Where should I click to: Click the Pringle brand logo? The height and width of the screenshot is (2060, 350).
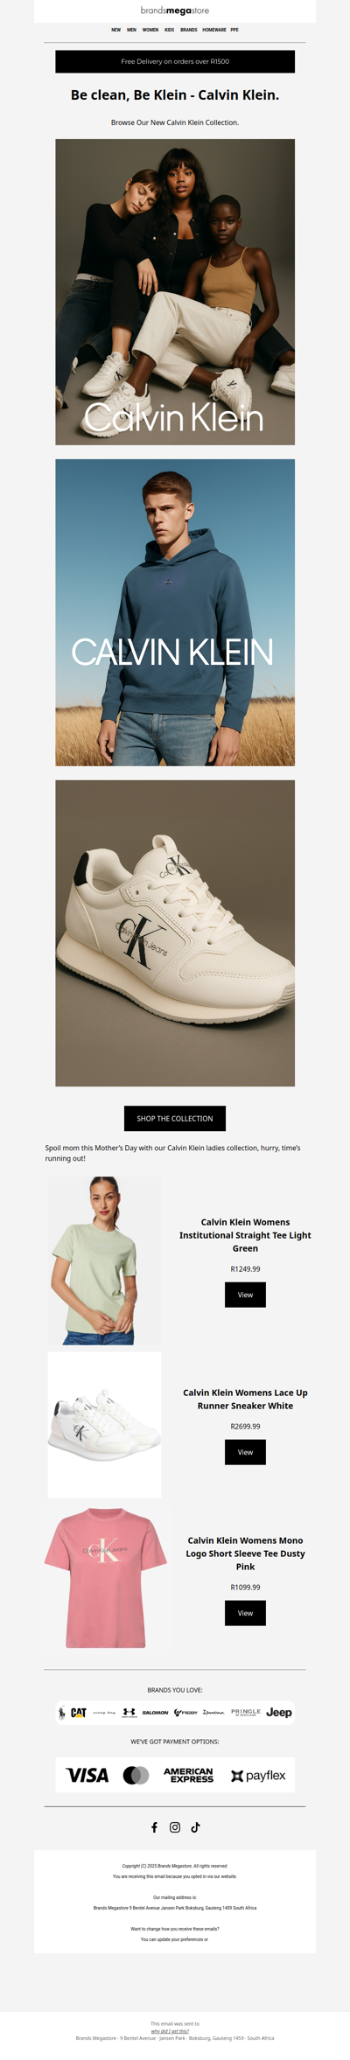coord(246,1712)
